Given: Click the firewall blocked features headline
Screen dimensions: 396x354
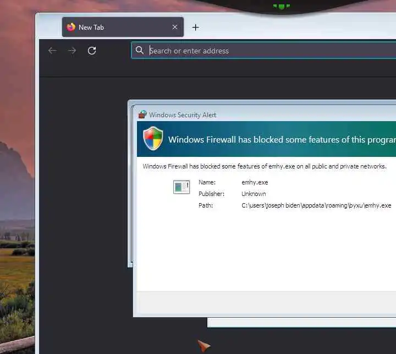Looking at the screenshot, I should (282, 140).
